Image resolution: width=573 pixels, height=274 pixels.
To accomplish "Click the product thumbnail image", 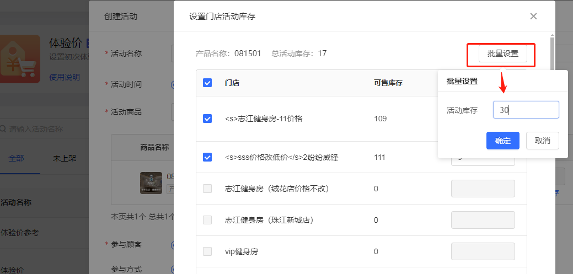I will [151, 183].
